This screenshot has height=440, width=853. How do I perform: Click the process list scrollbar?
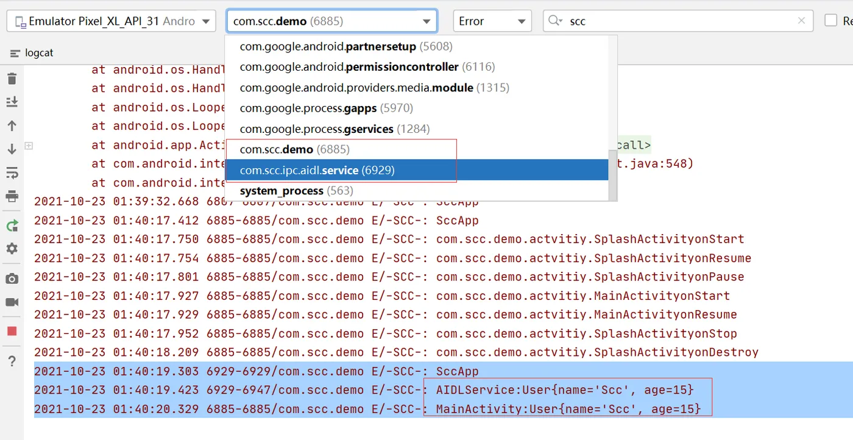(x=613, y=175)
